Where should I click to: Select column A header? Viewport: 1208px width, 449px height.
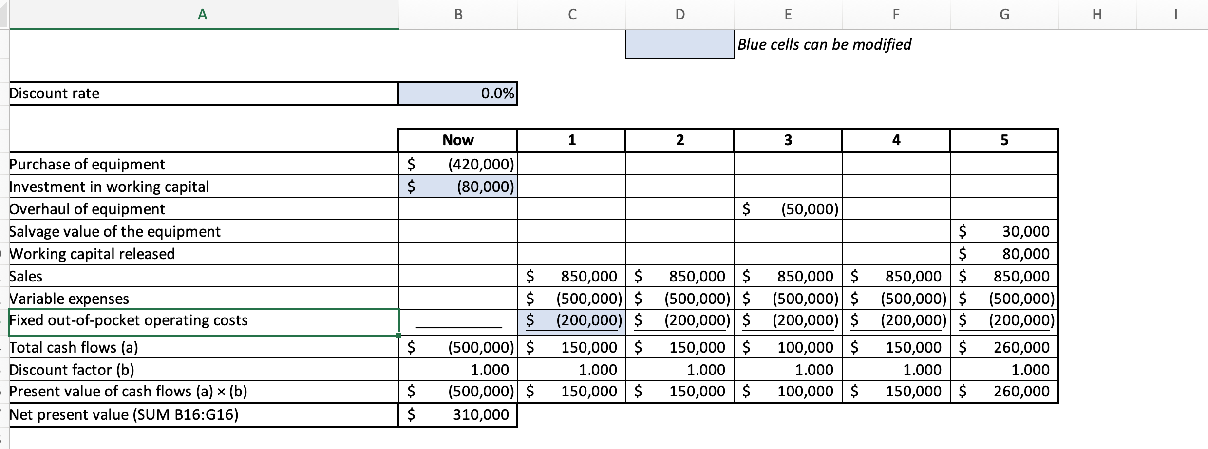click(202, 14)
